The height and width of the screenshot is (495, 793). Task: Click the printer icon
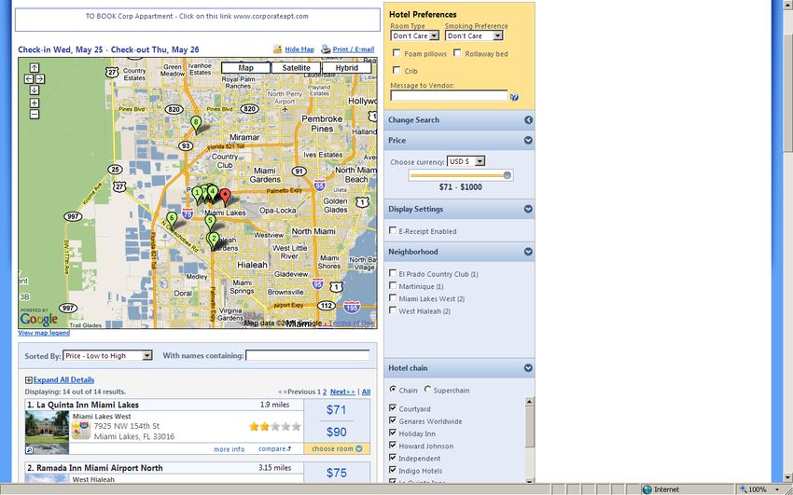[326, 49]
